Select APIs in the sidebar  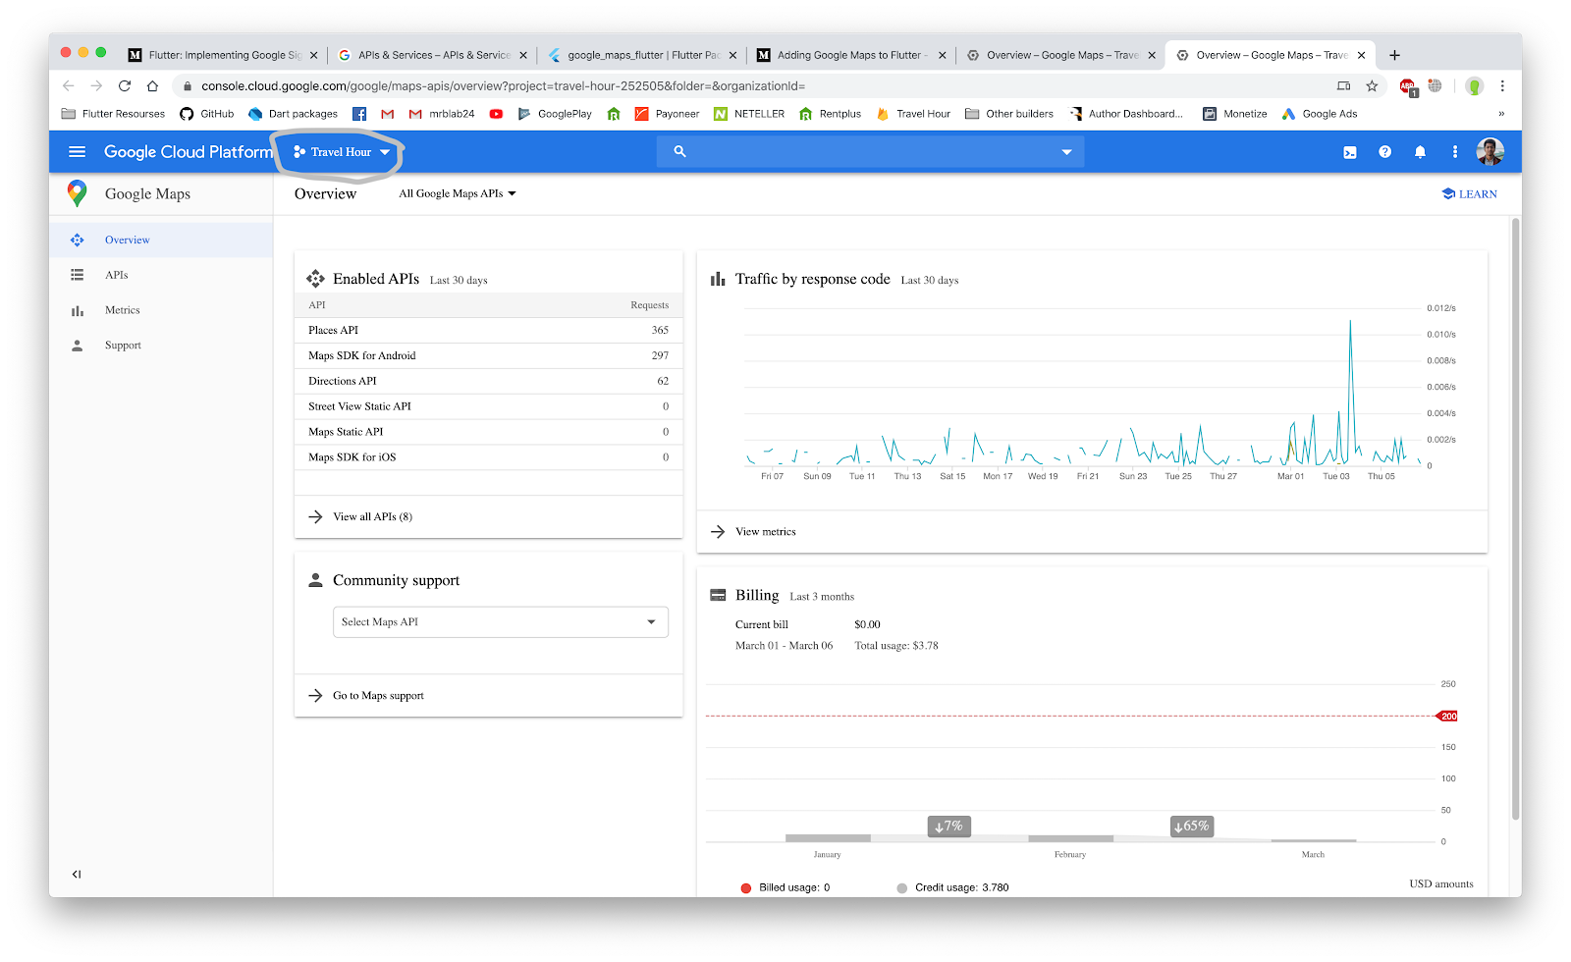[x=161, y=276]
